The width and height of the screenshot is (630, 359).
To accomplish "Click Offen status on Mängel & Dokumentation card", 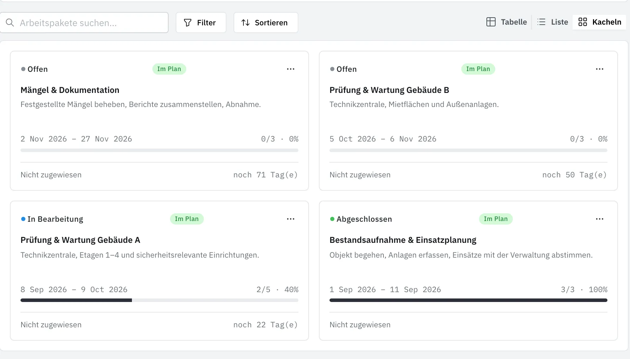I will tap(34, 69).
